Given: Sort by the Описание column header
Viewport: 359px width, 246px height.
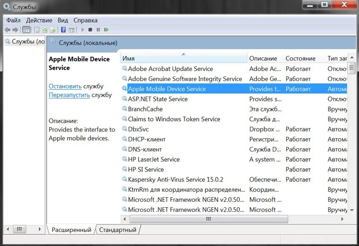Looking at the screenshot, I should point(265,58).
